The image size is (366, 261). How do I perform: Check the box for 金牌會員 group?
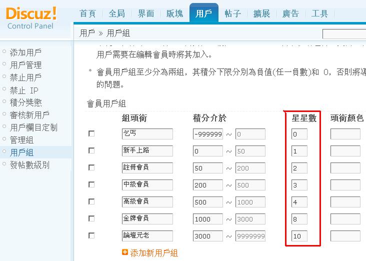91,218
